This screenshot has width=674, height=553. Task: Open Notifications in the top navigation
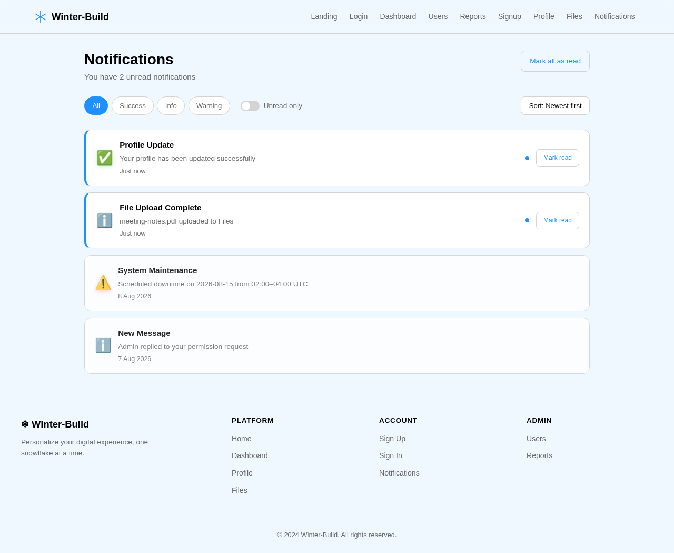(x=614, y=16)
